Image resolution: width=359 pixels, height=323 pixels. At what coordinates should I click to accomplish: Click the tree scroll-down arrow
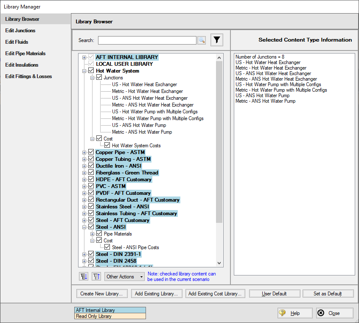pos(219,263)
